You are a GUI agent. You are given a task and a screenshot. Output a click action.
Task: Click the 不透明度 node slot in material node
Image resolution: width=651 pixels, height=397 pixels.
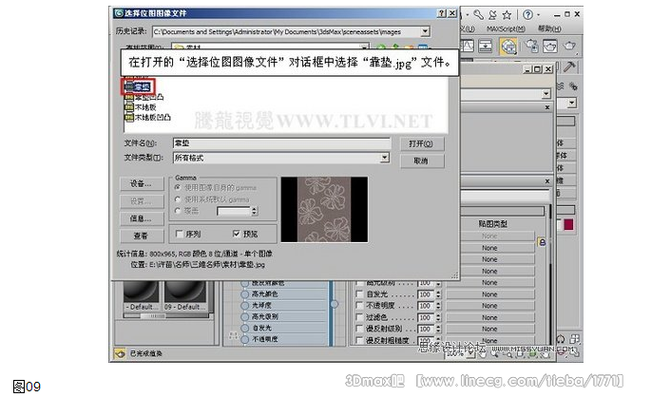[284, 339]
